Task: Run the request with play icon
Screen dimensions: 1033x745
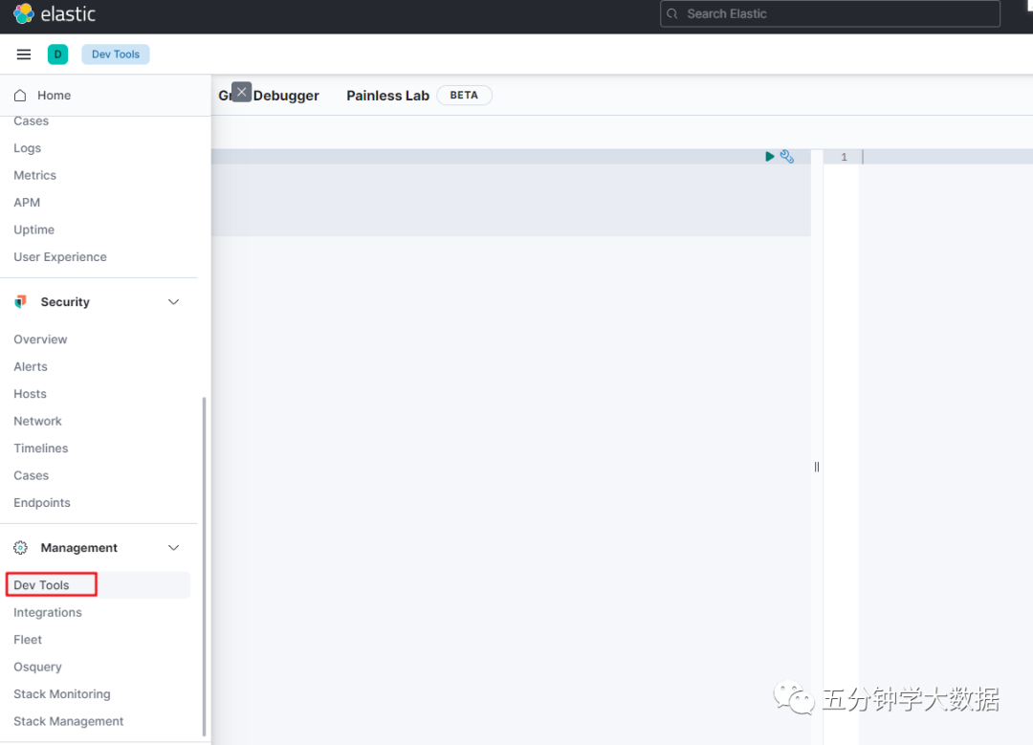Action: click(770, 157)
